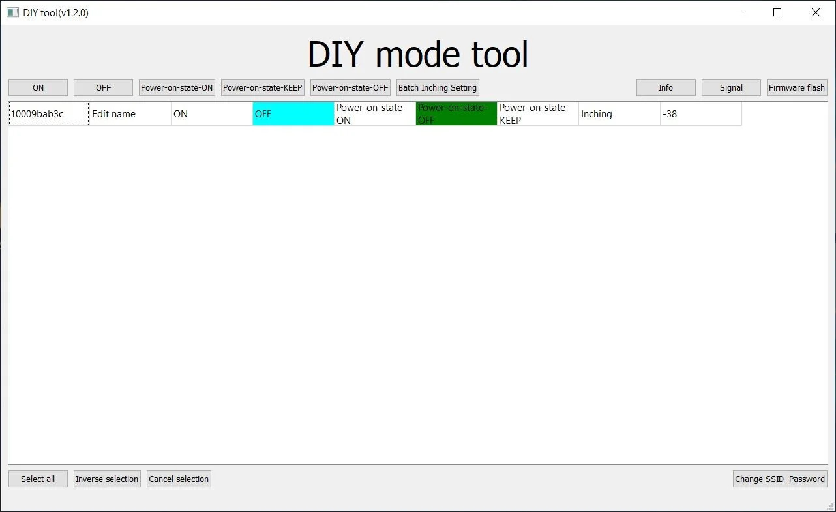Click the top ON batch button
This screenshot has width=836, height=512.
(x=38, y=87)
